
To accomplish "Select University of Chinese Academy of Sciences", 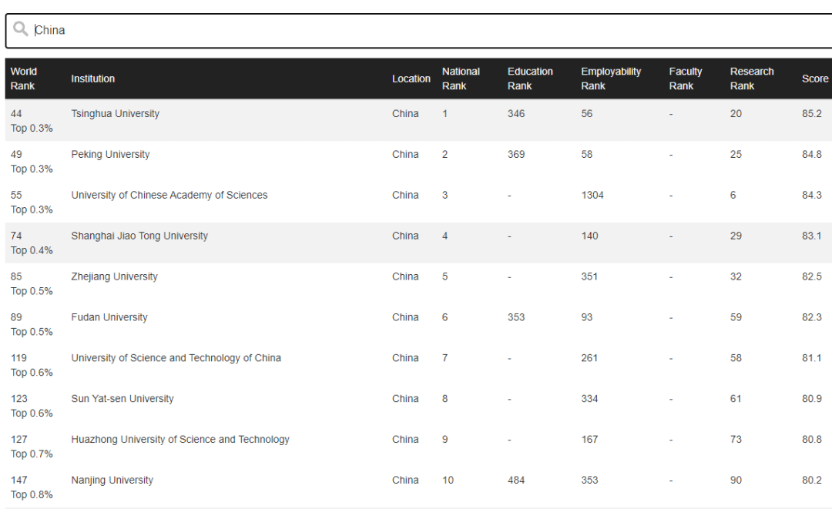I will [169, 195].
